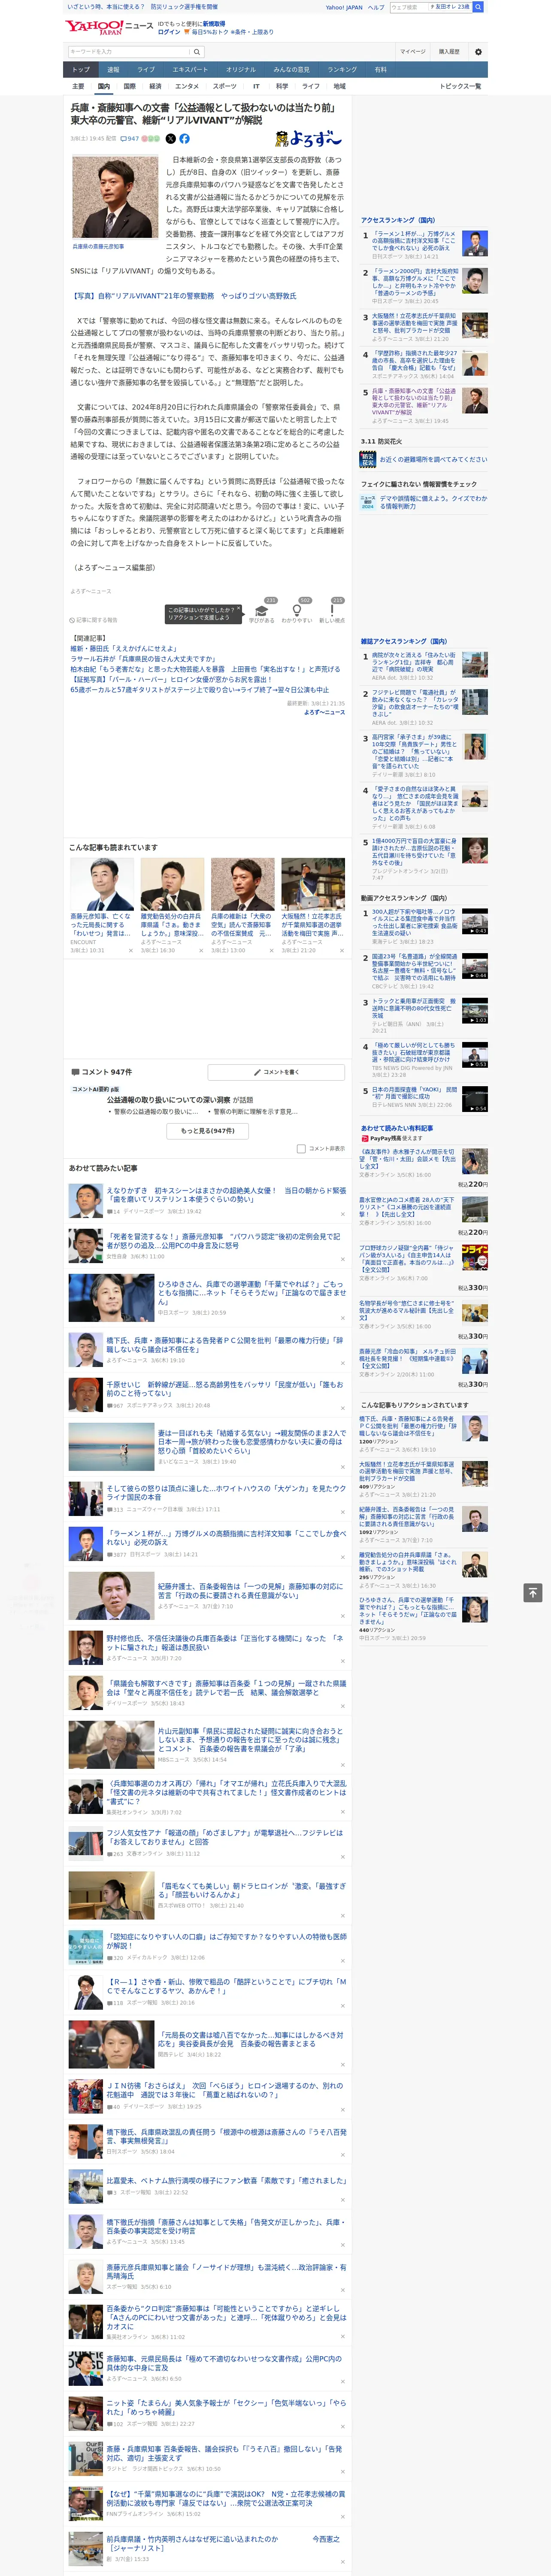Select the エンタメ category tab

point(187,86)
